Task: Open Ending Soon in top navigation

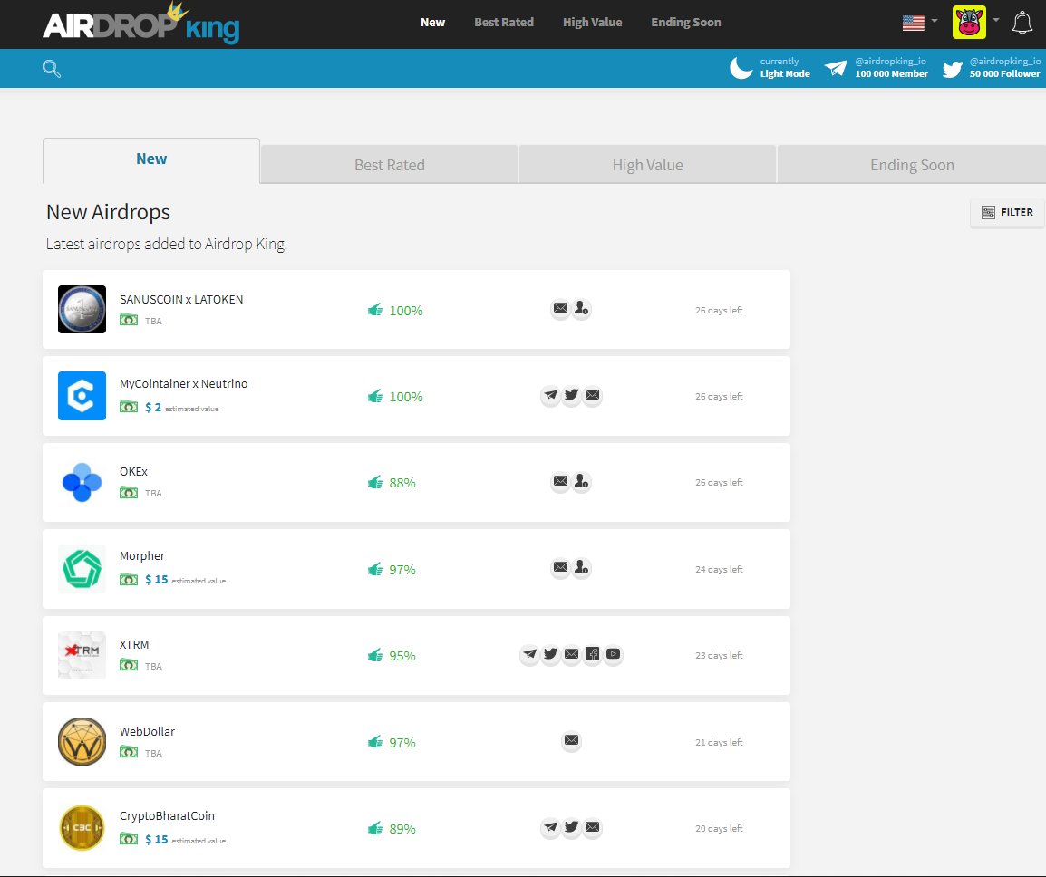Action: (x=686, y=22)
